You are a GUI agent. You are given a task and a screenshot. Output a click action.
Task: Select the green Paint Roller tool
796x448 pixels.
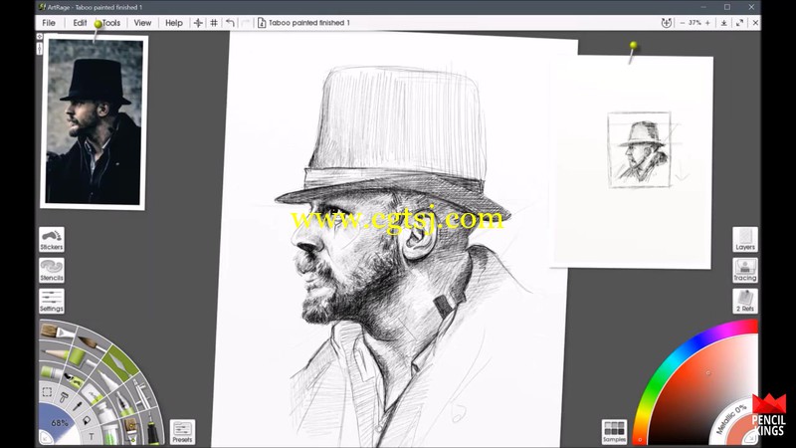pos(80,358)
